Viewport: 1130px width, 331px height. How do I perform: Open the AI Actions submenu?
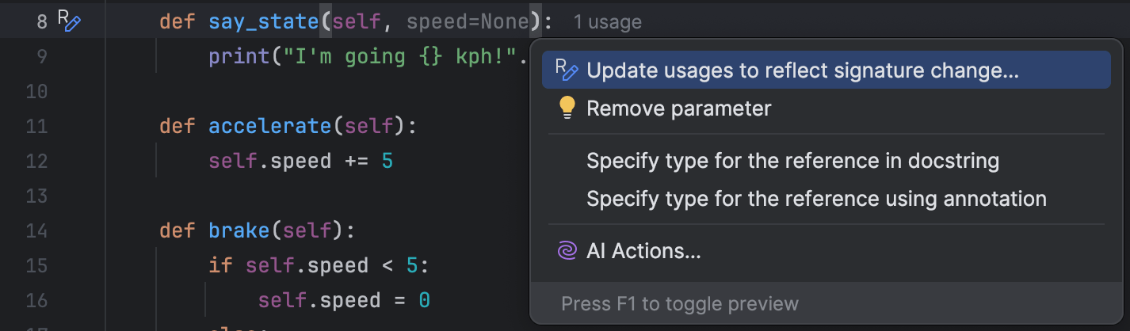click(643, 251)
